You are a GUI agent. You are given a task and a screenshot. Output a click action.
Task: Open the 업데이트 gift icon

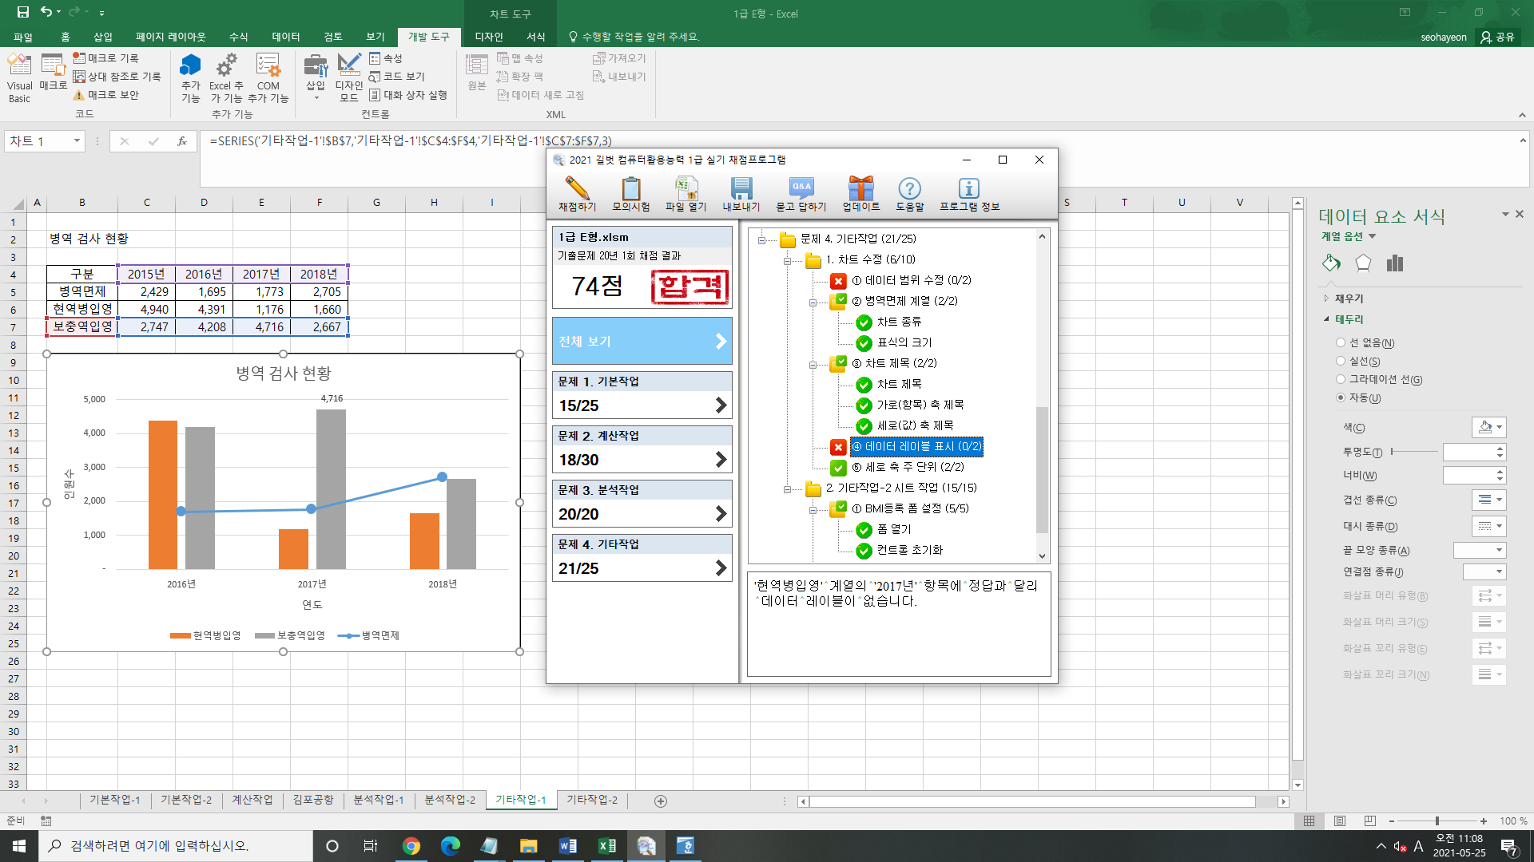860,189
